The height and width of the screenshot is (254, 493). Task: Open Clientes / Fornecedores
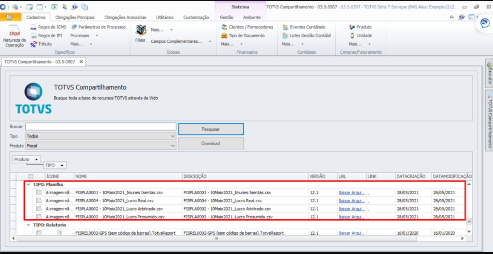coord(247,27)
